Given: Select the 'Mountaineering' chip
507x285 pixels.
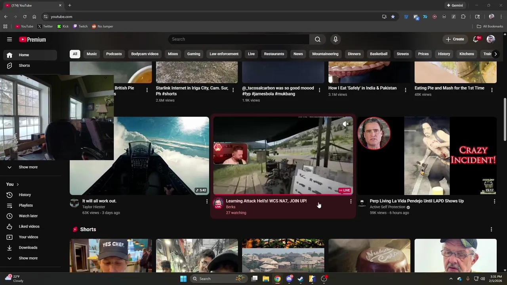Looking at the screenshot, I should click(325, 54).
